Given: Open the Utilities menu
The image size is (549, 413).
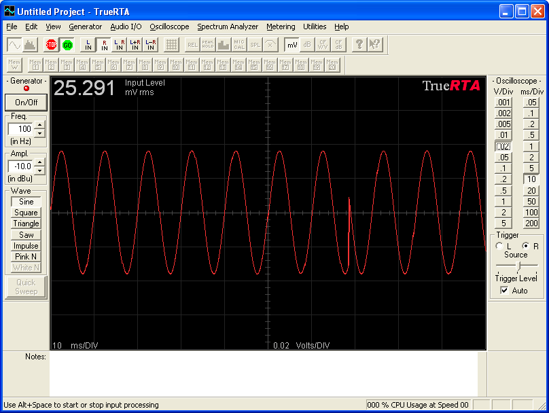Looking at the screenshot, I should tap(315, 26).
